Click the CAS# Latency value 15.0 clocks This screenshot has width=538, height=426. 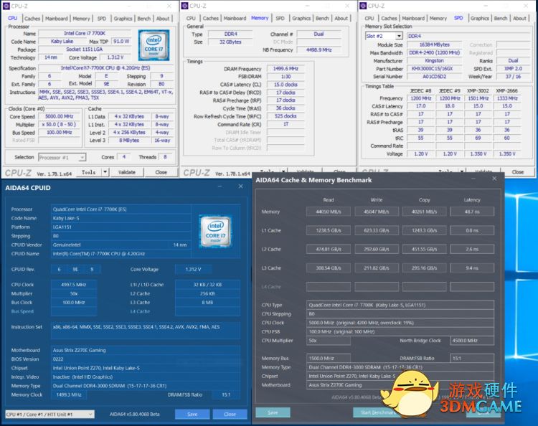(285, 85)
